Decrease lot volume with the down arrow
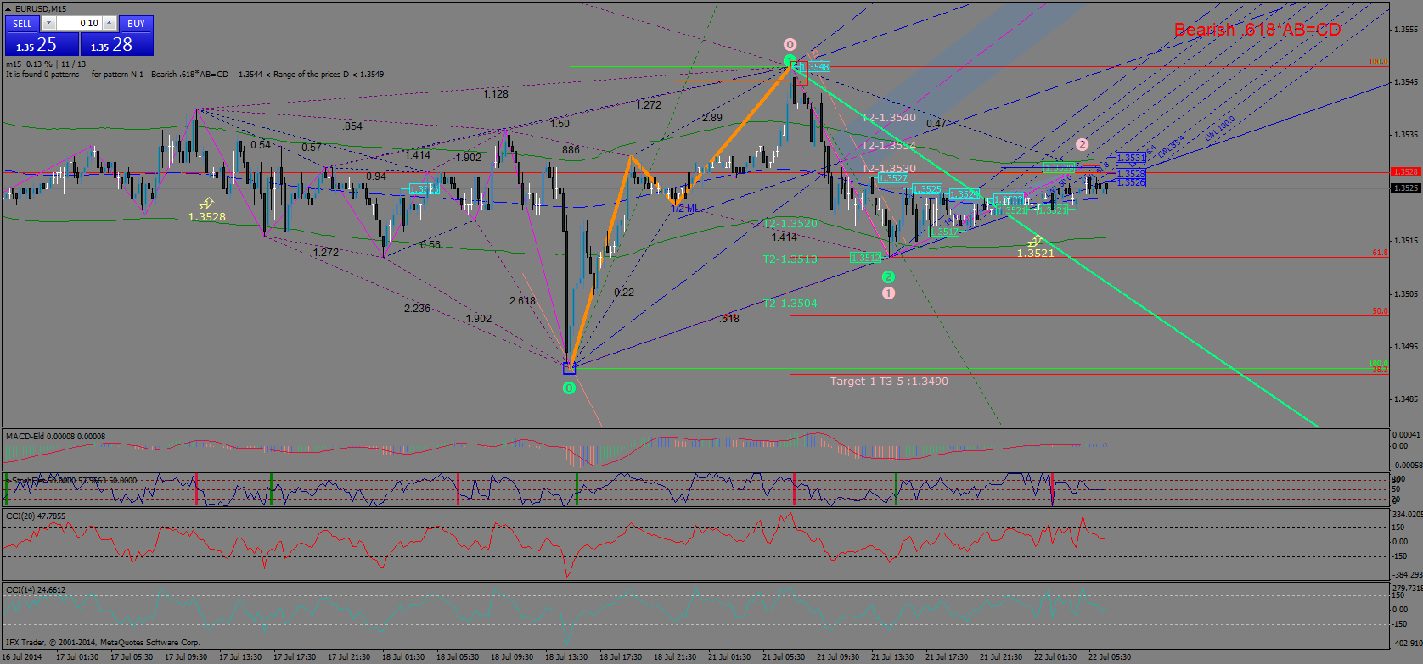Viewport: 1423px width, 664px height. (48, 23)
